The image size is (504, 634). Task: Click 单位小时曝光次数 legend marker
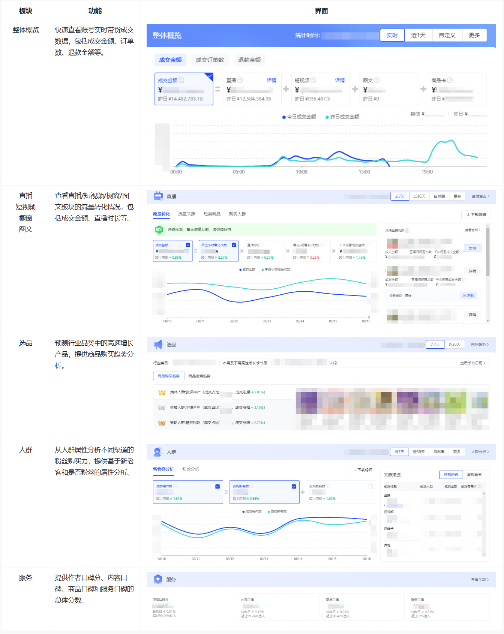262,269
